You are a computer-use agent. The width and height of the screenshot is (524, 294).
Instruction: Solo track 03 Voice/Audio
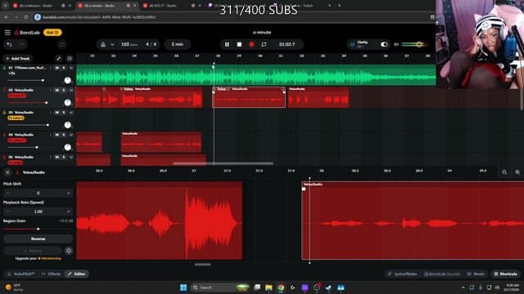pyautogui.click(x=64, y=113)
